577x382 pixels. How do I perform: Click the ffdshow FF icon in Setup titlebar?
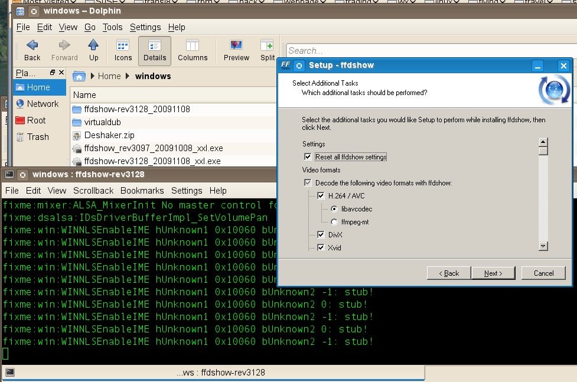[x=286, y=66]
